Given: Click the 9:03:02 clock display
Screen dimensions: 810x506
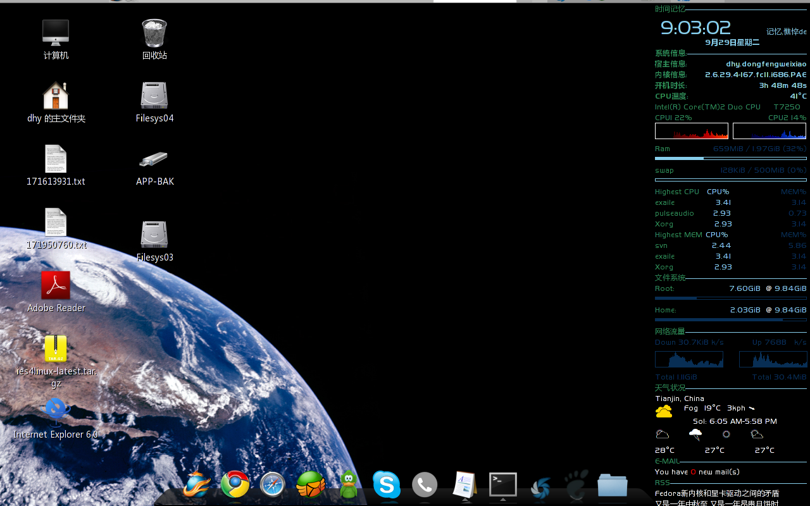Looking at the screenshot, I should (x=695, y=28).
